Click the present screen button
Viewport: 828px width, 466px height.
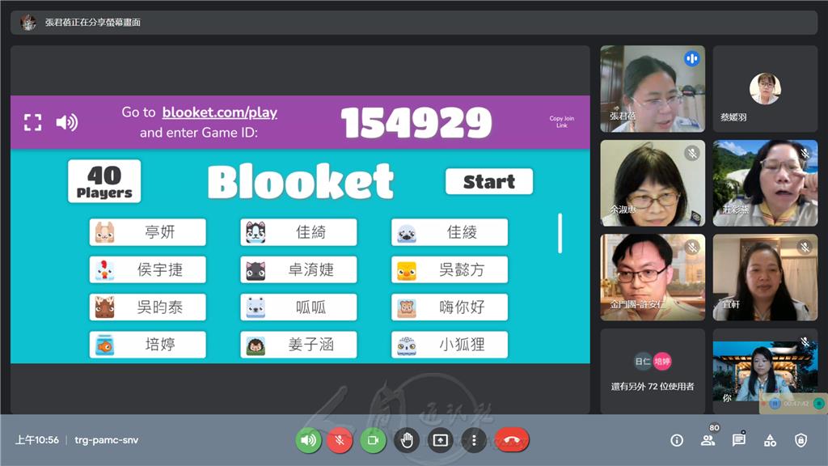click(441, 440)
